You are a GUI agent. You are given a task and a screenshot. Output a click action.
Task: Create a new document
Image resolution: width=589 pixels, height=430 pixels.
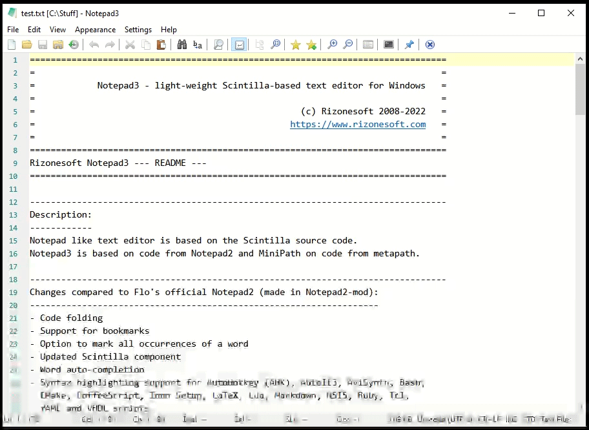(11, 44)
